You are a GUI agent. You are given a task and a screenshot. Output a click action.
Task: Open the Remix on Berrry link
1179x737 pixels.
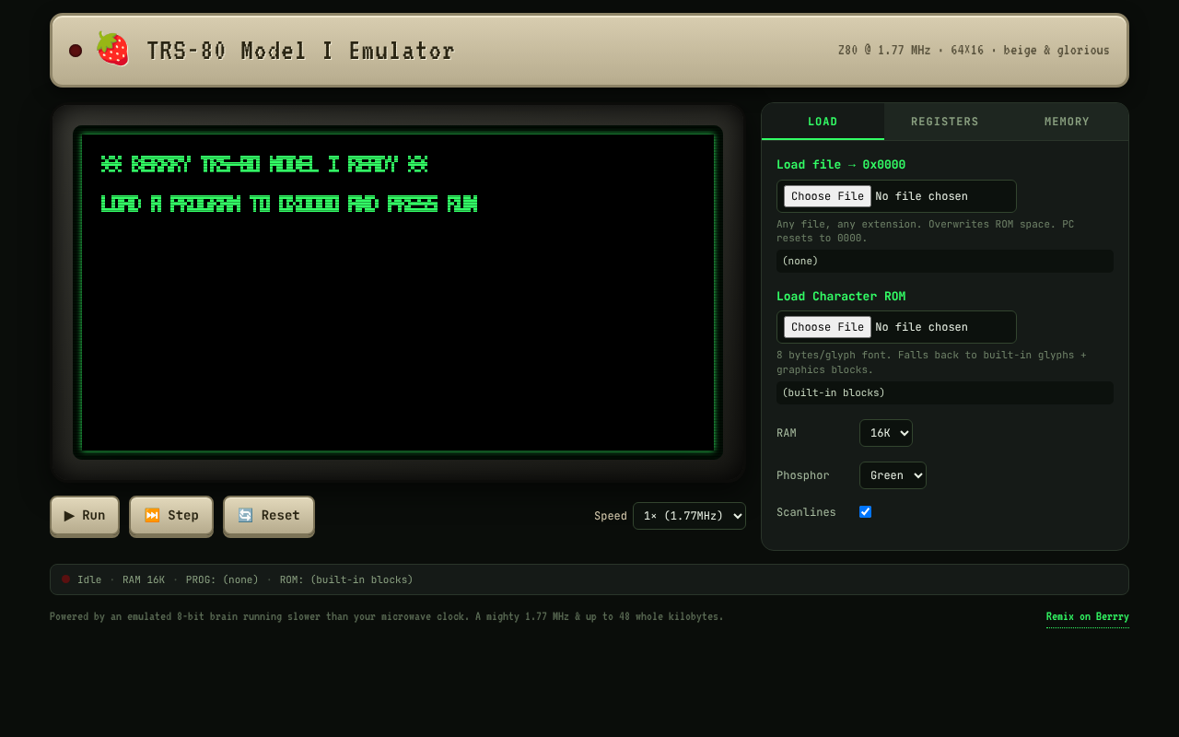(x=1087, y=616)
